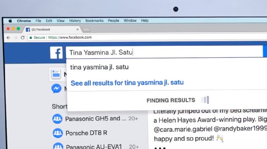The height and width of the screenshot is (149, 267).
Task: Click Panasonic GH5 group icon
Action: pos(57,119)
